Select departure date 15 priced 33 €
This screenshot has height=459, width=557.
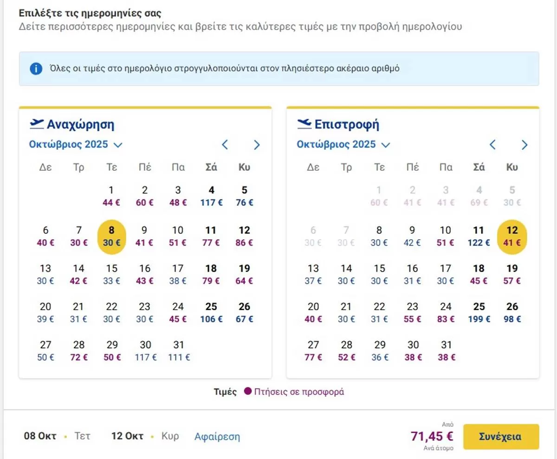pyautogui.click(x=111, y=274)
